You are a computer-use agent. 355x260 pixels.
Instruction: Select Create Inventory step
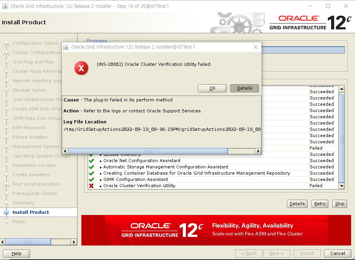coord(31,175)
